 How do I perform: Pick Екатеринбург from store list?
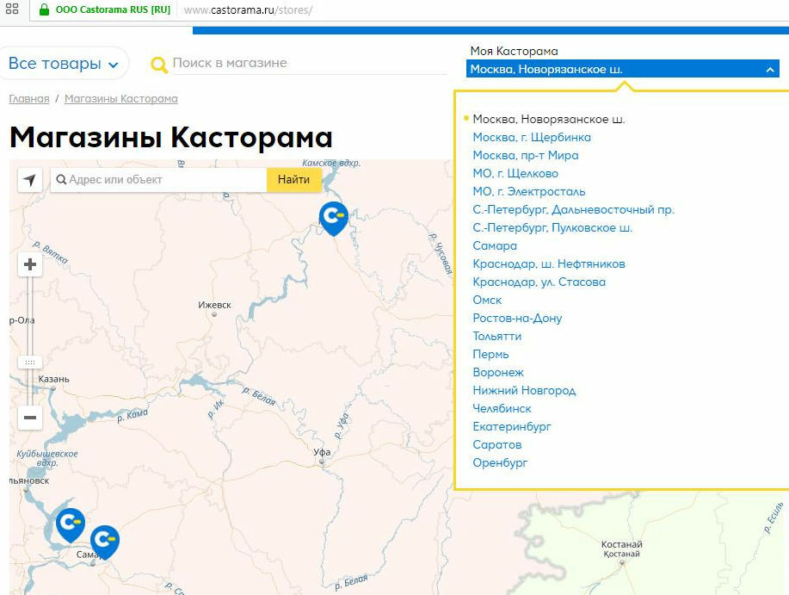pyautogui.click(x=512, y=427)
